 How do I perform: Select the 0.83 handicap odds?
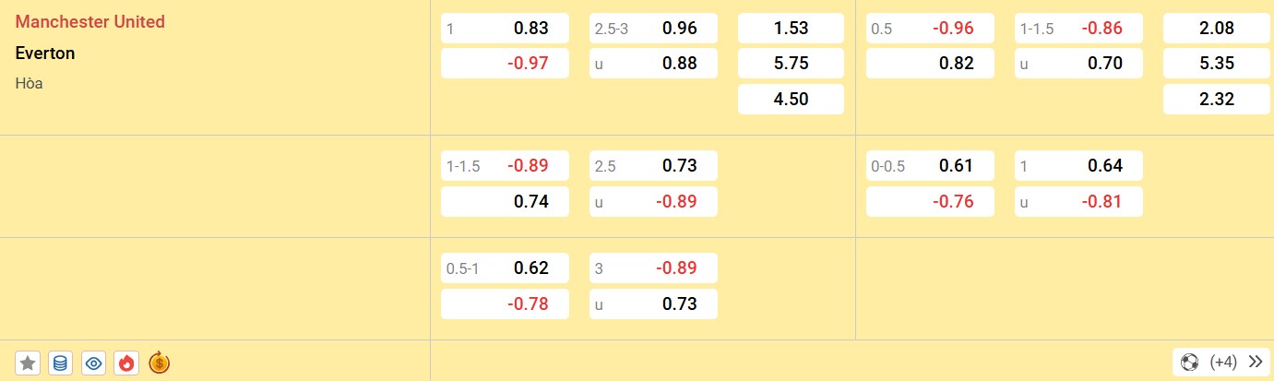point(505,29)
